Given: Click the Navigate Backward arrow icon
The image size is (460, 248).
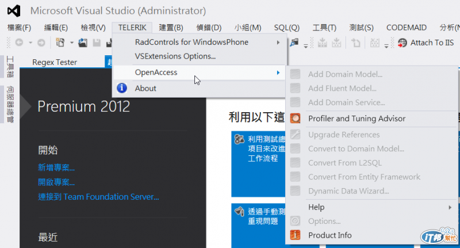Looking at the screenshot, I should 19,43.
